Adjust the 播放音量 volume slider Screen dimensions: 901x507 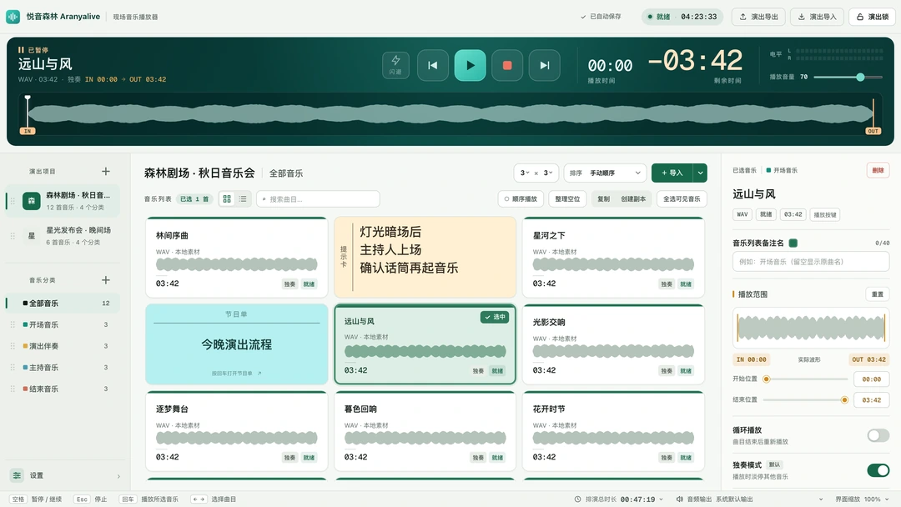coord(848,77)
